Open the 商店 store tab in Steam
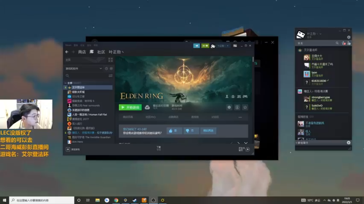 coord(82,52)
